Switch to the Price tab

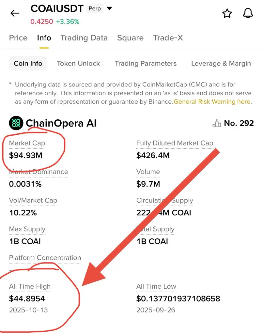click(x=18, y=38)
